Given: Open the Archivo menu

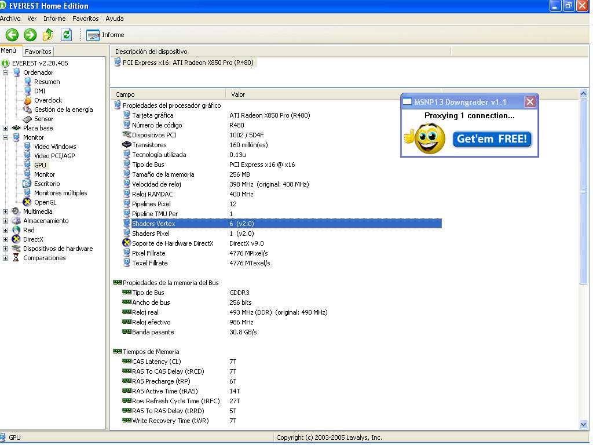Looking at the screenshot, I should coord(10,19).
